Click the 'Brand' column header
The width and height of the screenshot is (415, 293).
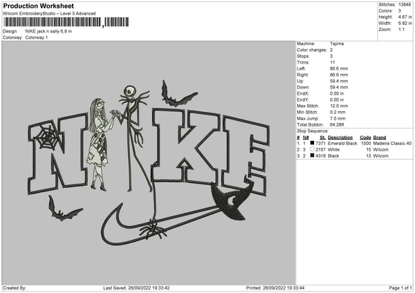(380, 138)
